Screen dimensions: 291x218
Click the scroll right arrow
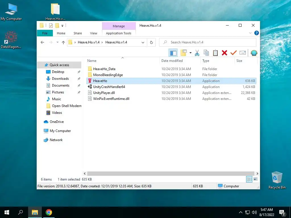(x=257, y=173)
